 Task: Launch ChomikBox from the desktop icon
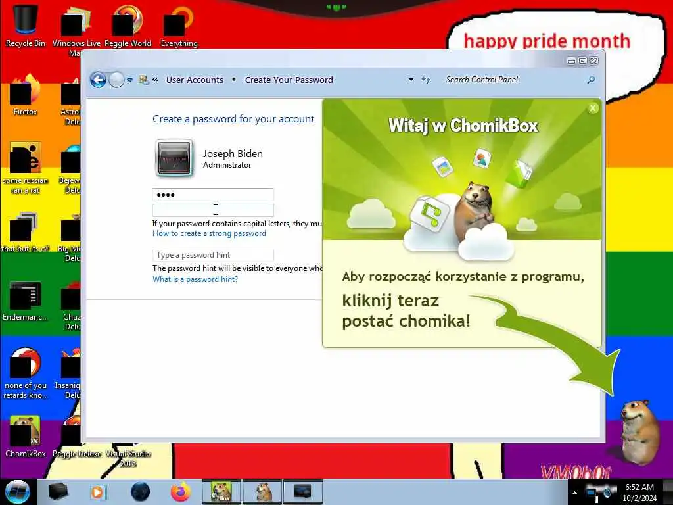(x=26, y=437)
